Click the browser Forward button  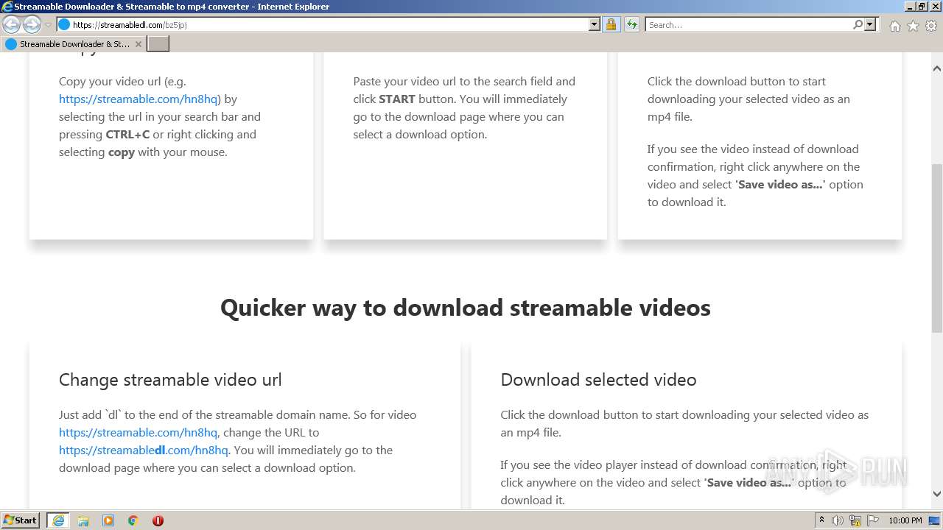[x=32, y=24]
